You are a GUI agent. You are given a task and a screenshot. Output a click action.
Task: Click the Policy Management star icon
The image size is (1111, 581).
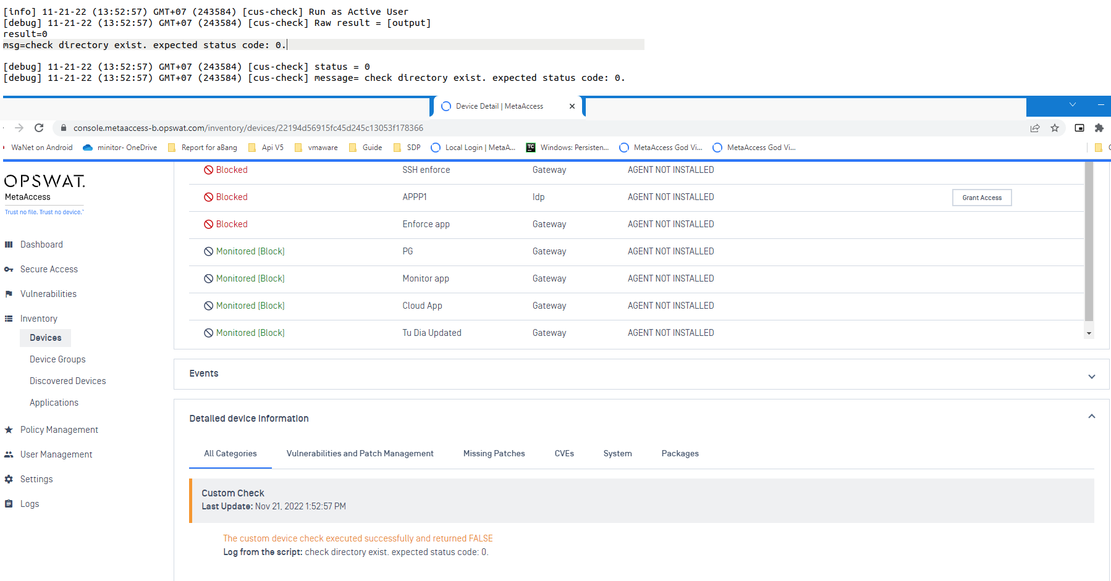click(x=9, y=430)
